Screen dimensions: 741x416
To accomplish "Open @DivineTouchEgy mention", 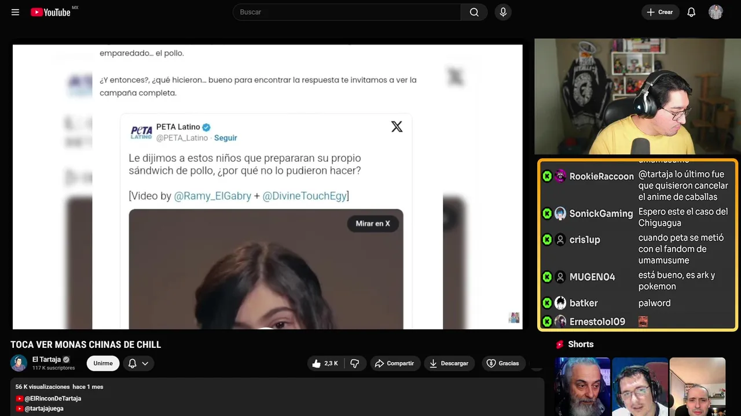I will click(305, 196).
